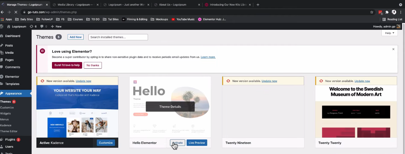The height and width of the screenshot is (154, 405).
Task: Select Theme Editor submenu item
Action: tap(9, 131)
